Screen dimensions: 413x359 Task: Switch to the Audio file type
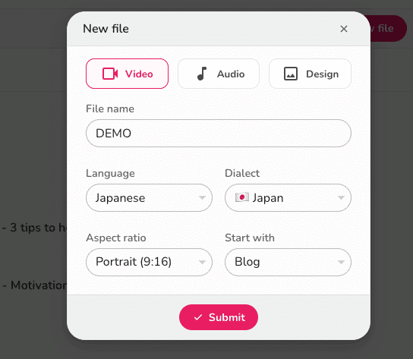219,74
